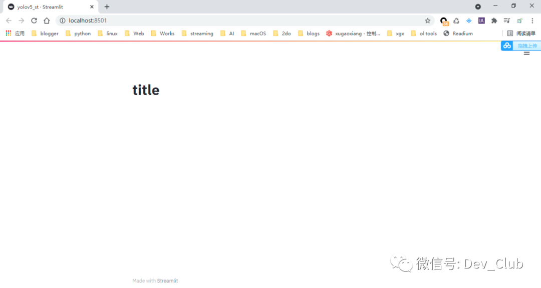Screen dimensions: 541x288
Task: Open the linux bookmark folder
Action: [x=108, y=34]
